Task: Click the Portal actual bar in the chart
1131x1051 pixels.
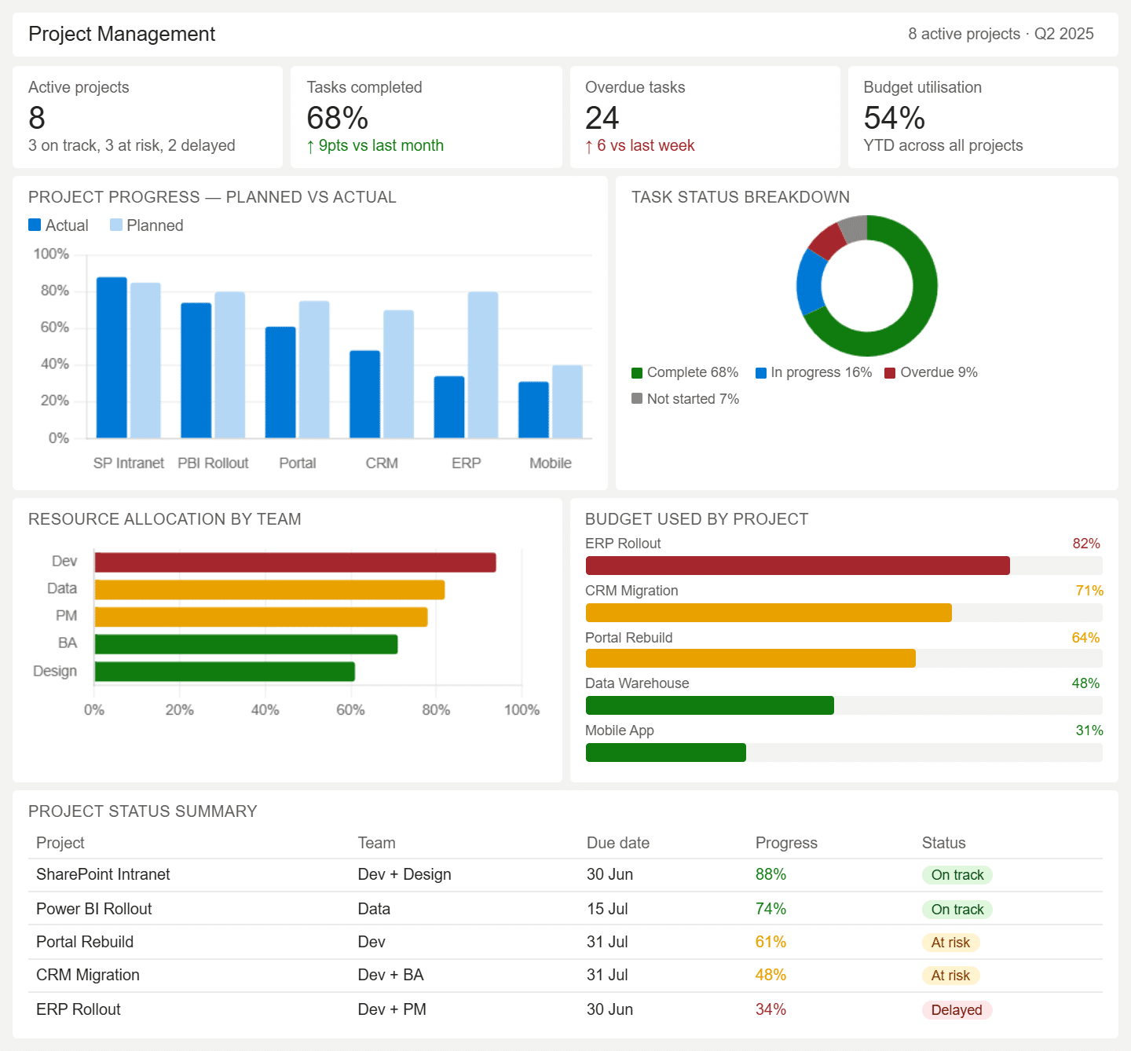Action: [x=280, y=383]
